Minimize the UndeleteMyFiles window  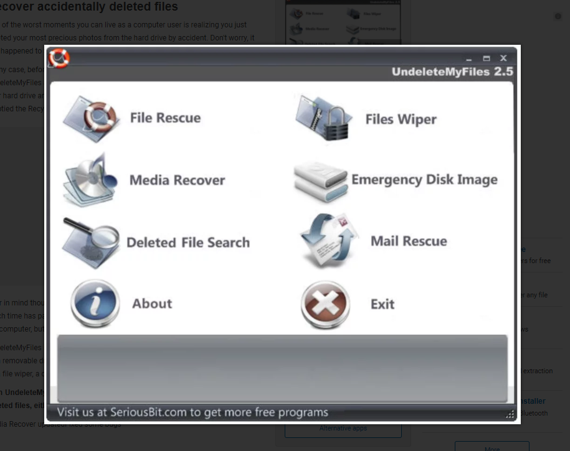pos(469,58)
